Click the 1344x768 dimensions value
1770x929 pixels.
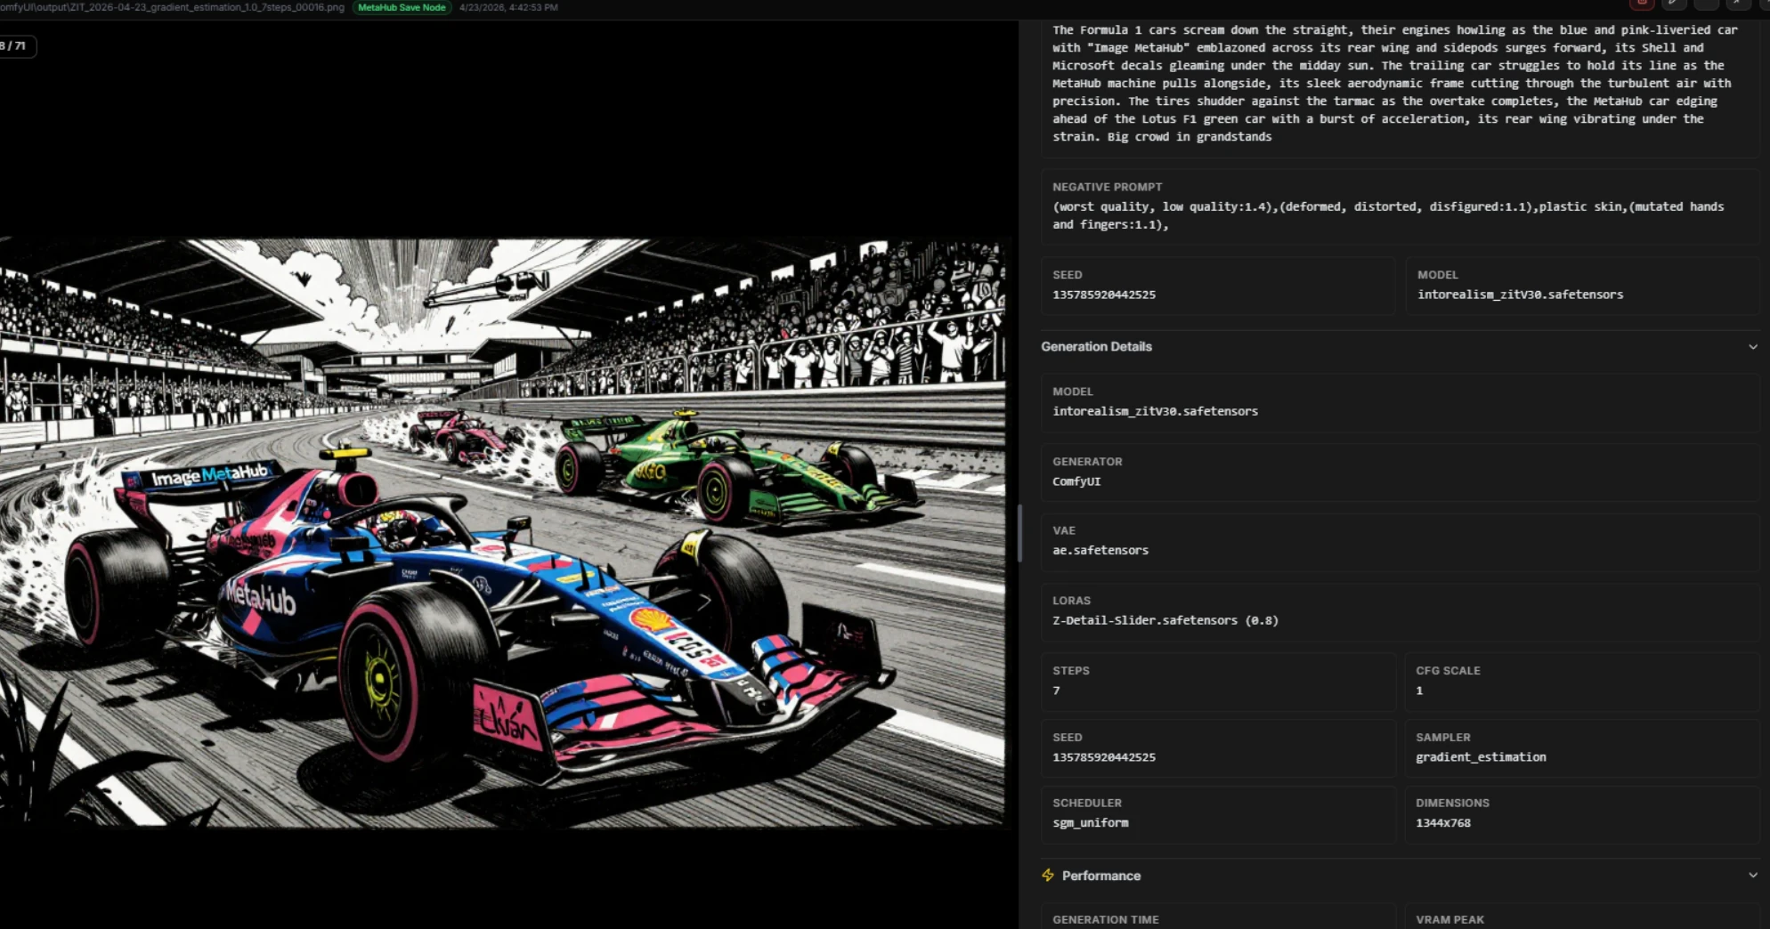[x=1443, y=823]
